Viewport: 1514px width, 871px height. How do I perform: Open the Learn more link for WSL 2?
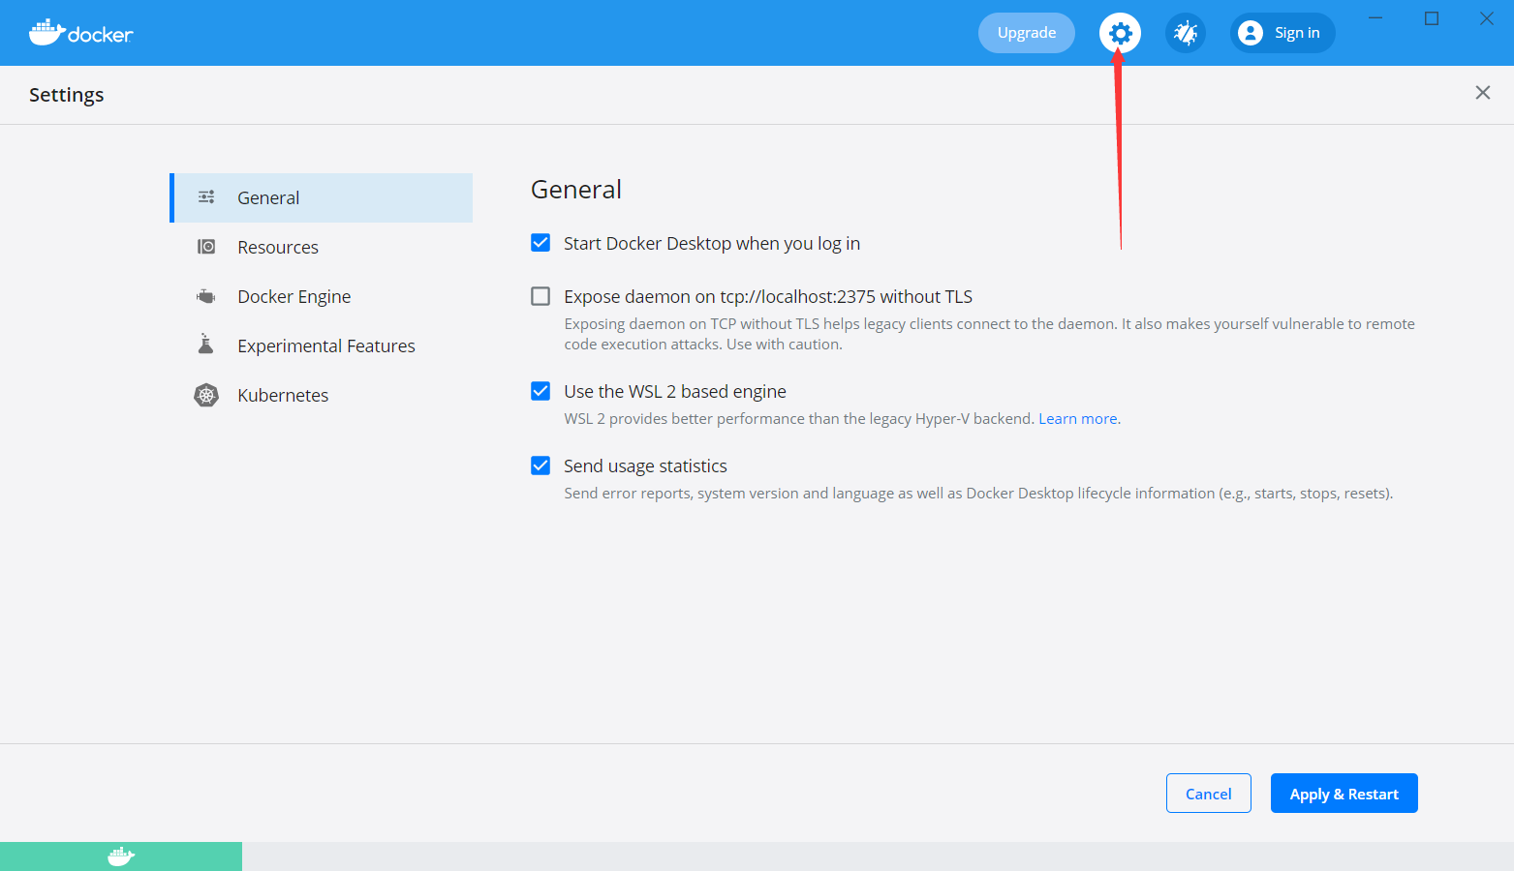click(1078, 419)
